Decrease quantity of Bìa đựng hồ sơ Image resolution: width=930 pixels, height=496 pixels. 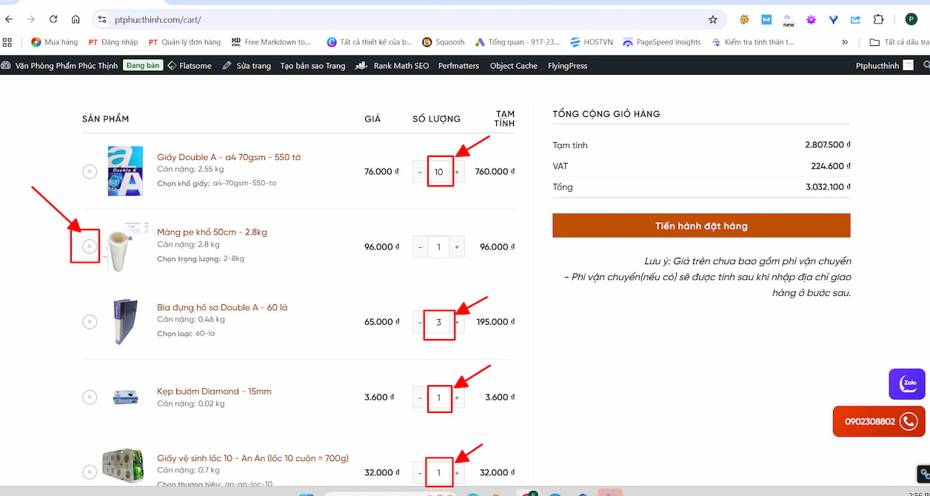(x=420, y=322)
